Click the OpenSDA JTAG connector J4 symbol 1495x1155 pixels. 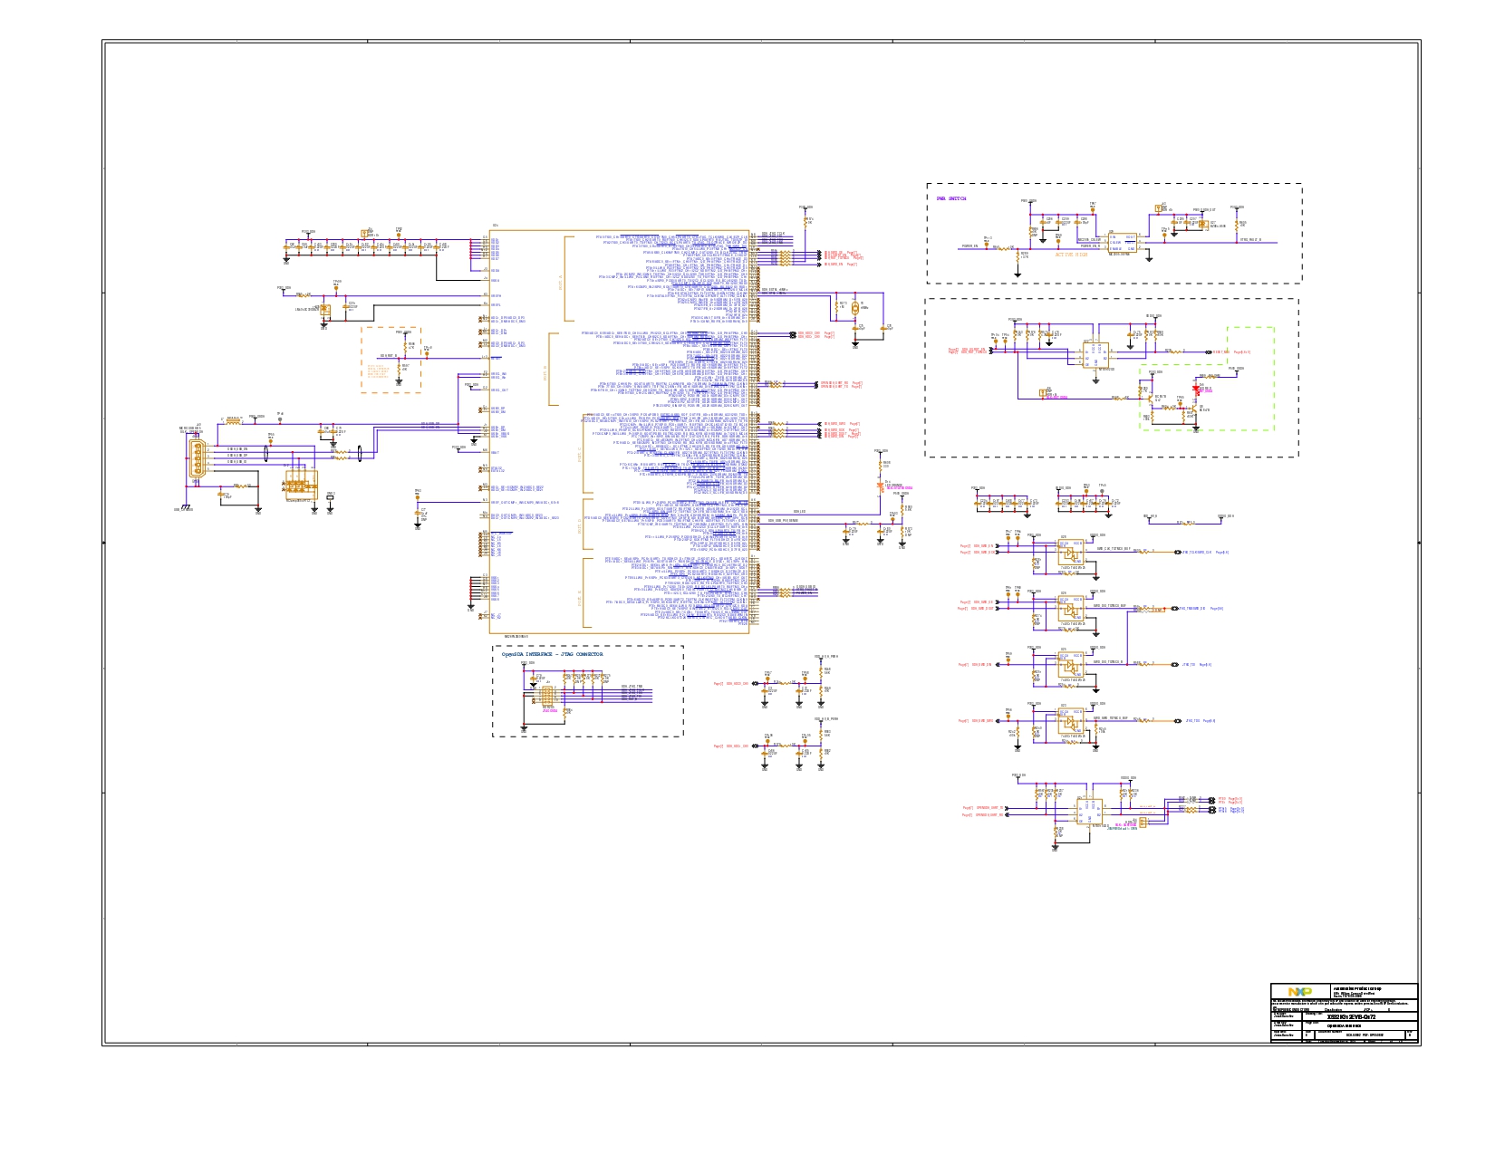click(547, 695)
